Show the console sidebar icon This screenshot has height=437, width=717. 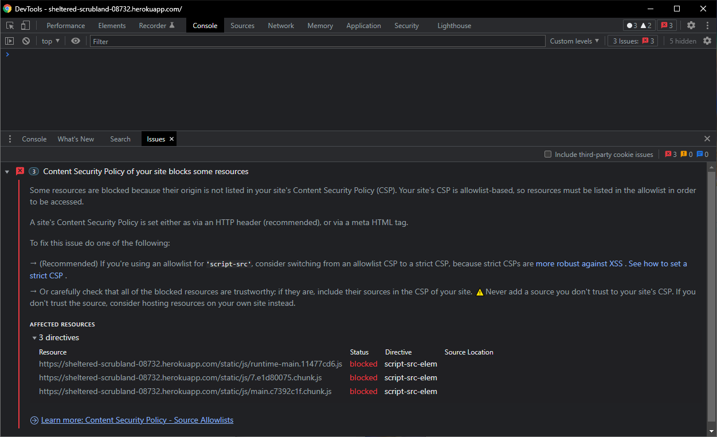tap(9, 41)
